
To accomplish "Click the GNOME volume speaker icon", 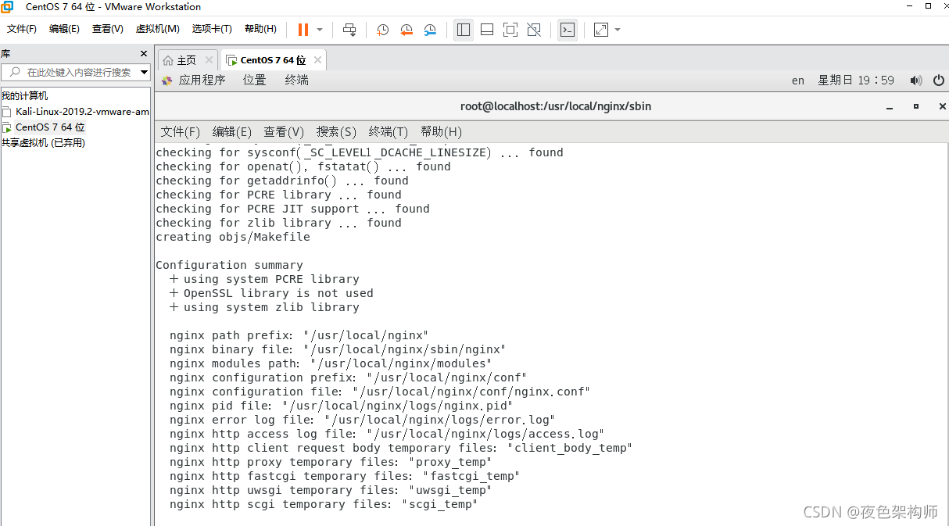I will point(916,80).
